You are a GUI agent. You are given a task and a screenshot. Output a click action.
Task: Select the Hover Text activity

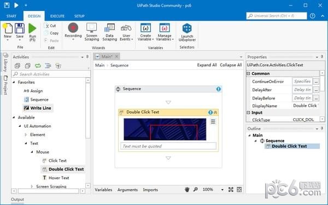[56, 178]
